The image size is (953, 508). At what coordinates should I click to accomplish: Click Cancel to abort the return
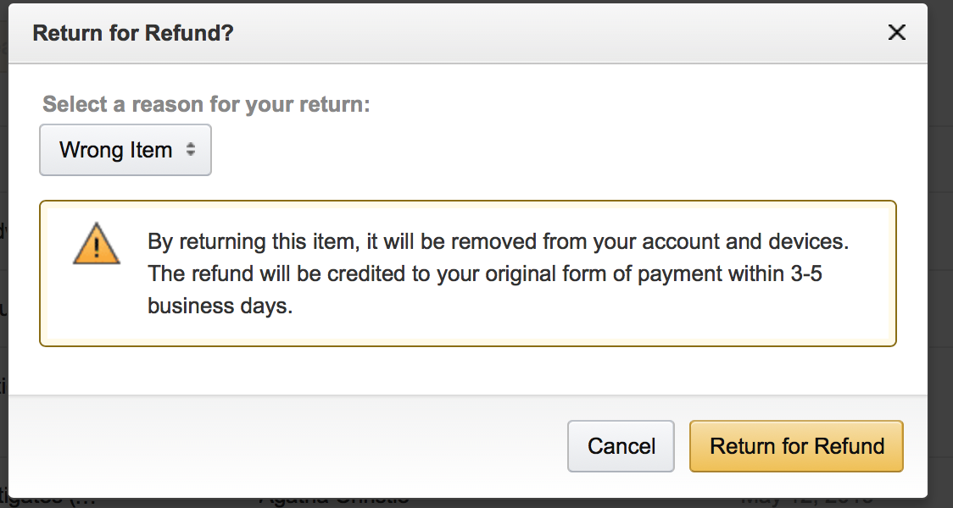(x=621, y=446)
